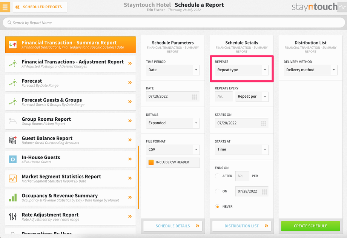Open calendar picker for Starts On field
Screen dimensions: 347x238
click(263, 123)
